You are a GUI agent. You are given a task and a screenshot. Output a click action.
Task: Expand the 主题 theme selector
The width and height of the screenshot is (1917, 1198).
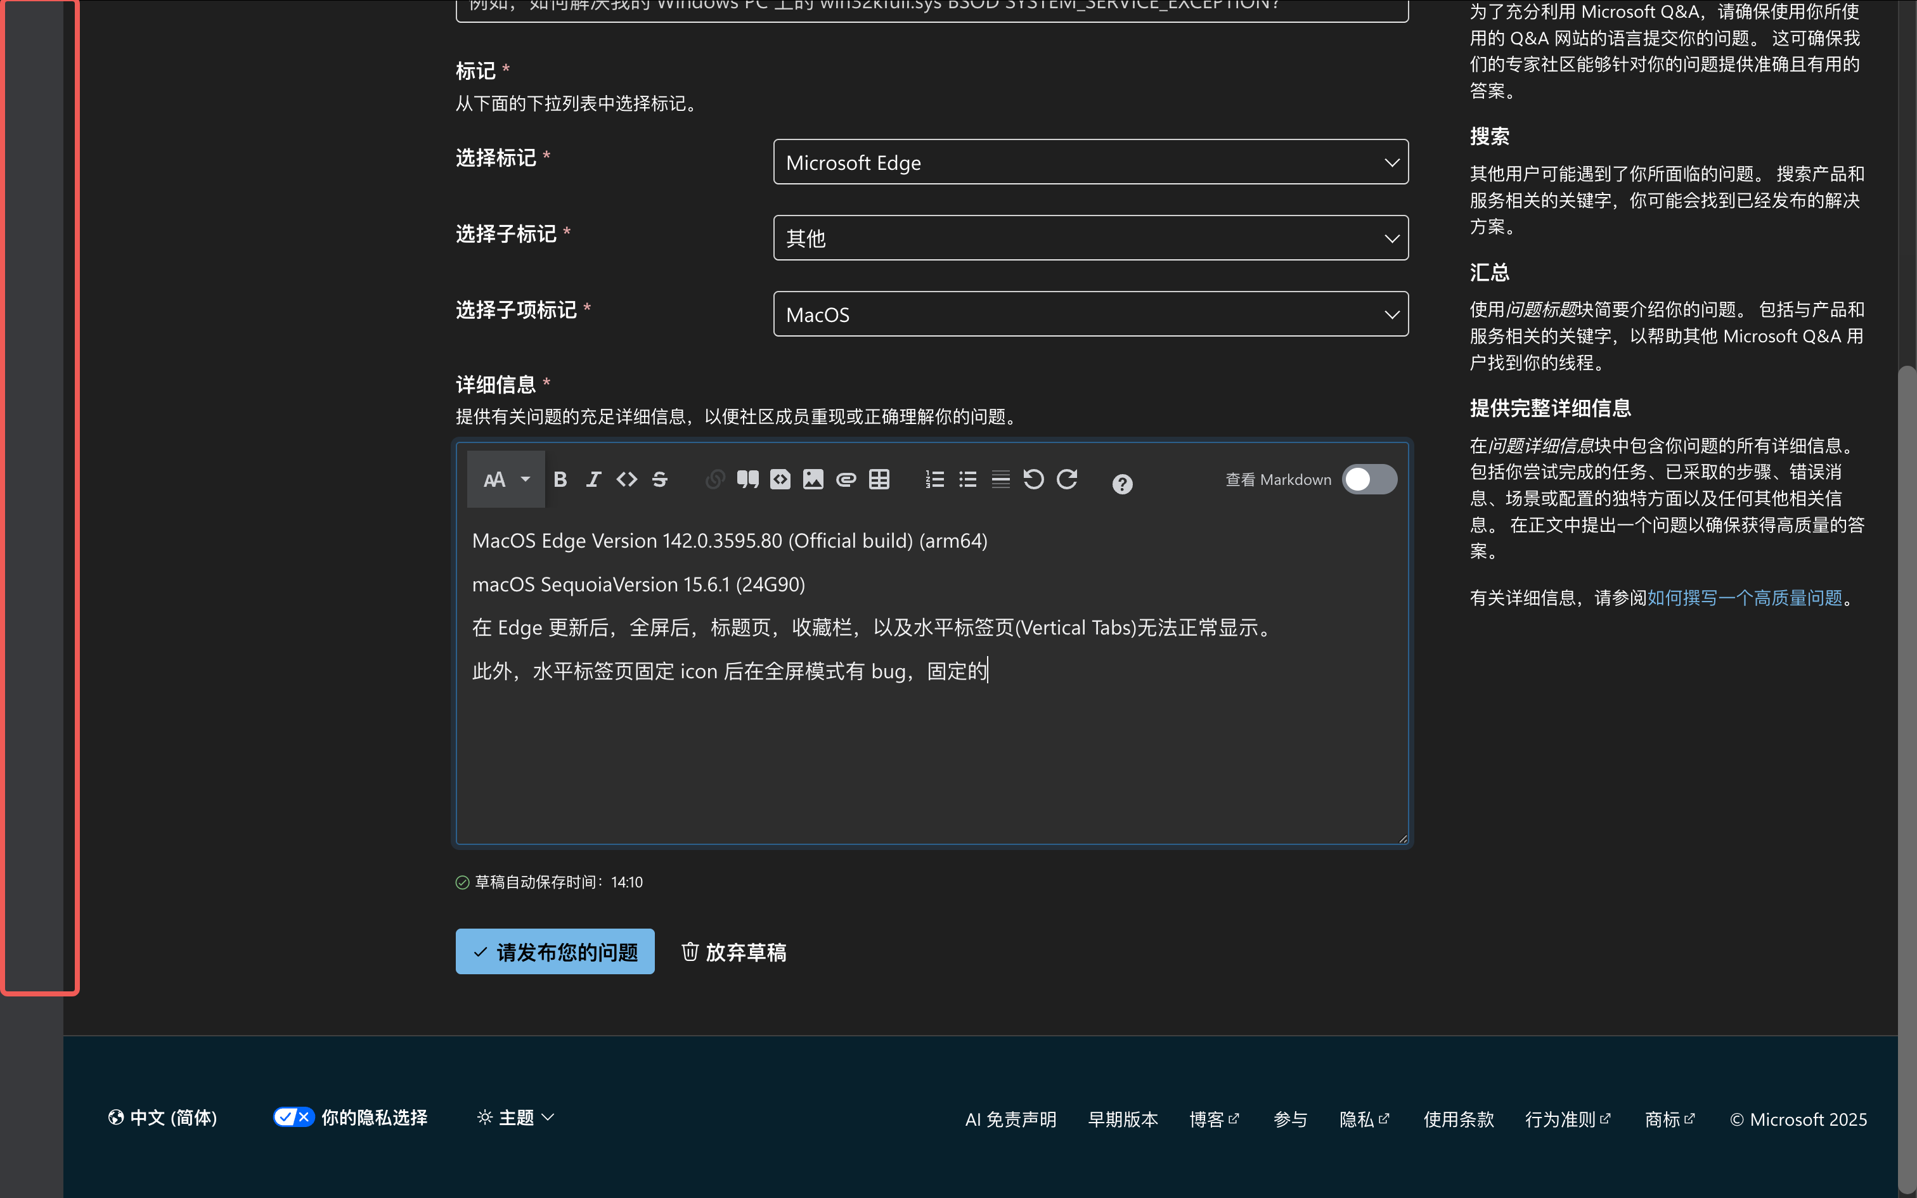click(515, 1117)
